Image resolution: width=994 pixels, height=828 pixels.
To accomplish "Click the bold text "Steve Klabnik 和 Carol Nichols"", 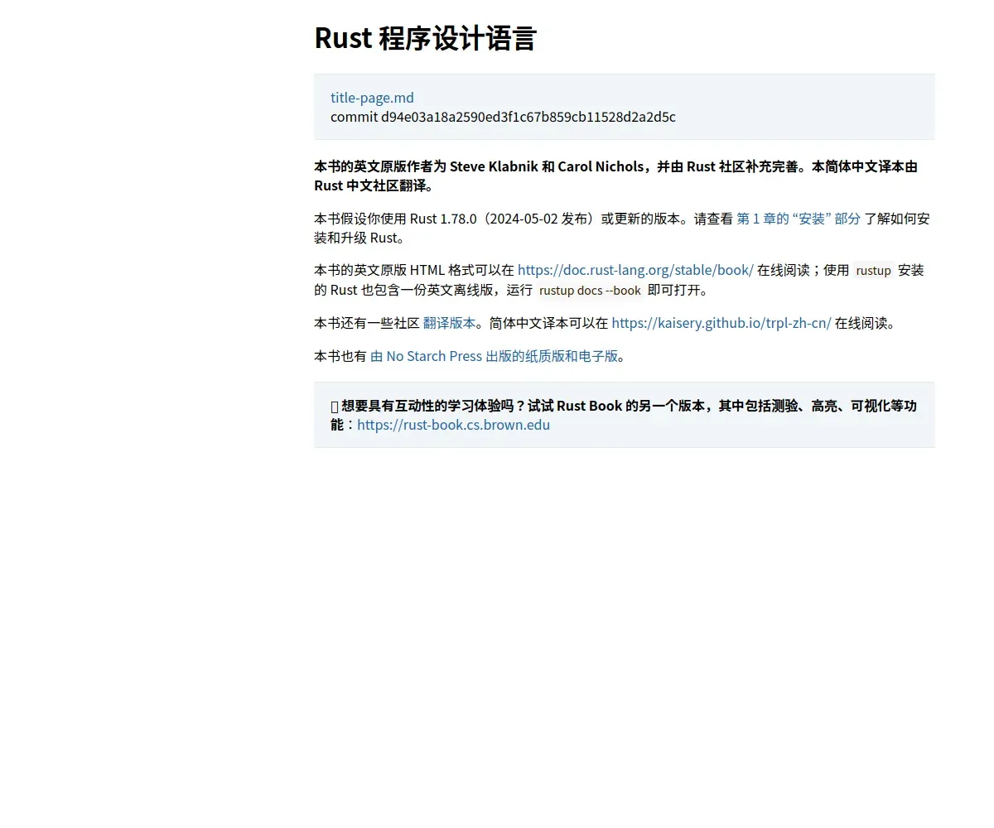I will [x=547, y=166].
